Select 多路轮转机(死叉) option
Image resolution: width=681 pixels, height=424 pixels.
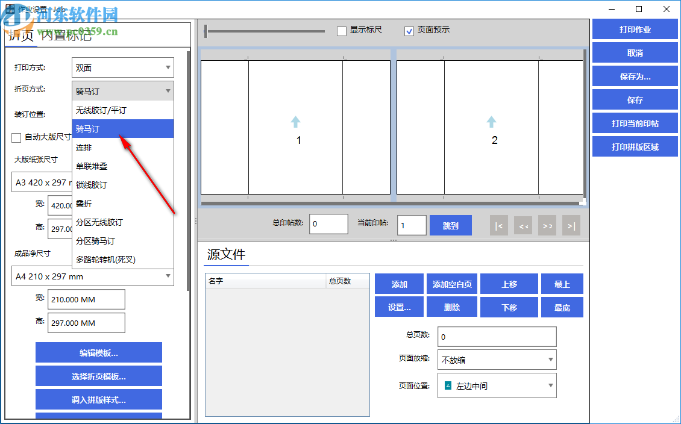[x=123, y=260]
